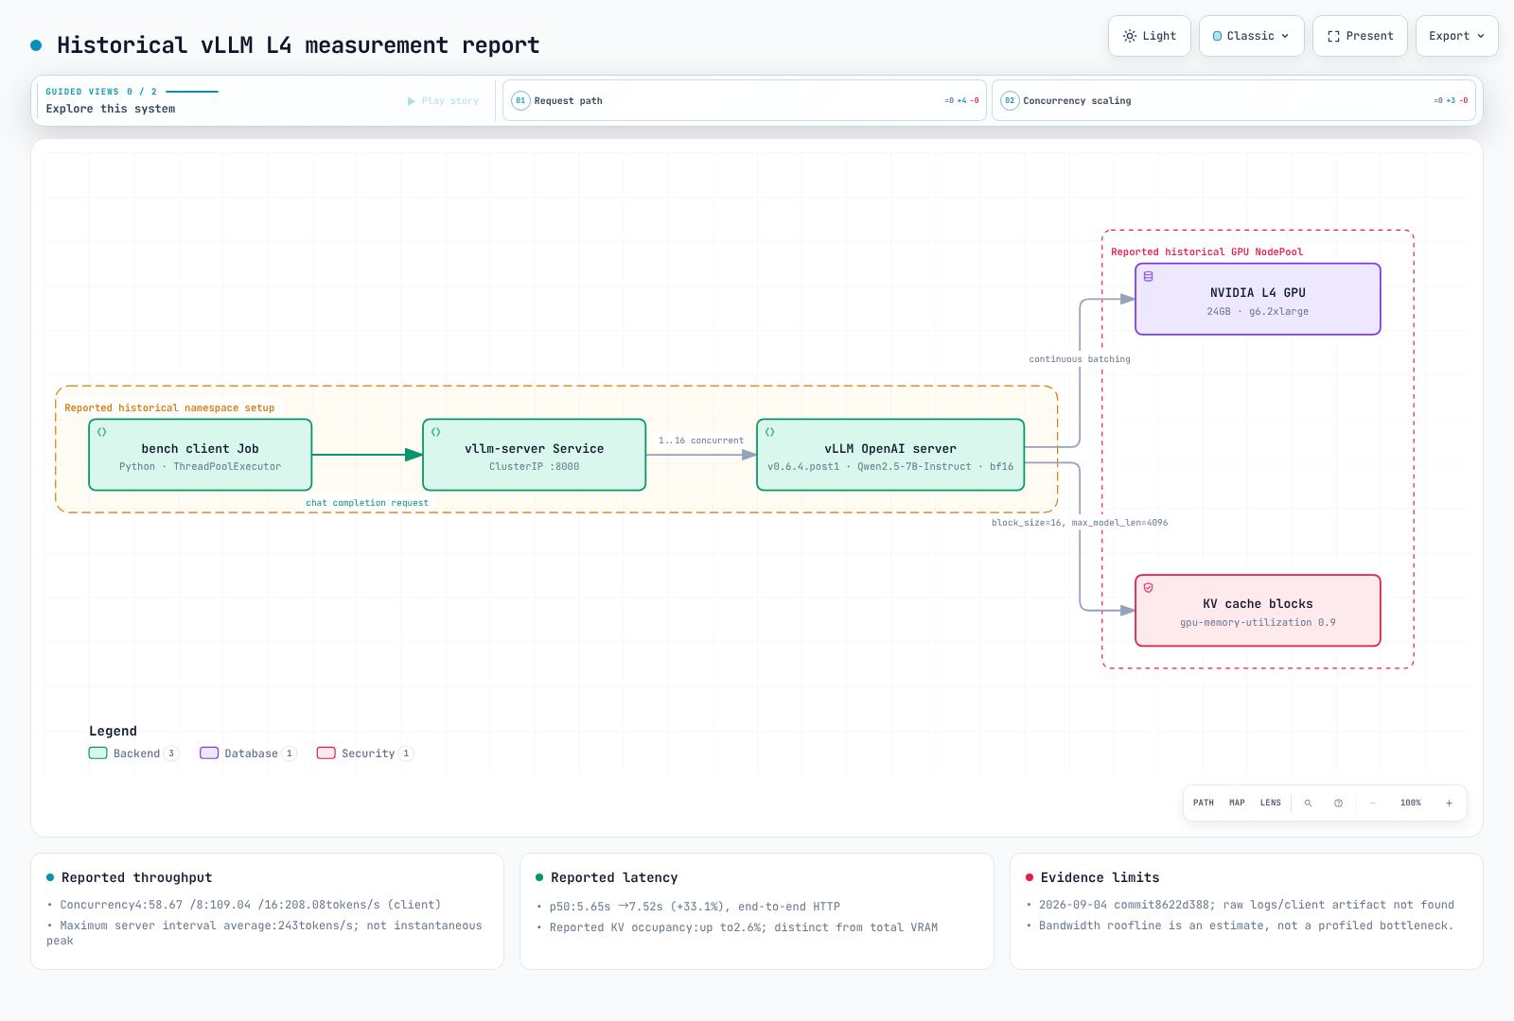
Task: Open the help question-mark icon
Action: (x=1338, y=803)
